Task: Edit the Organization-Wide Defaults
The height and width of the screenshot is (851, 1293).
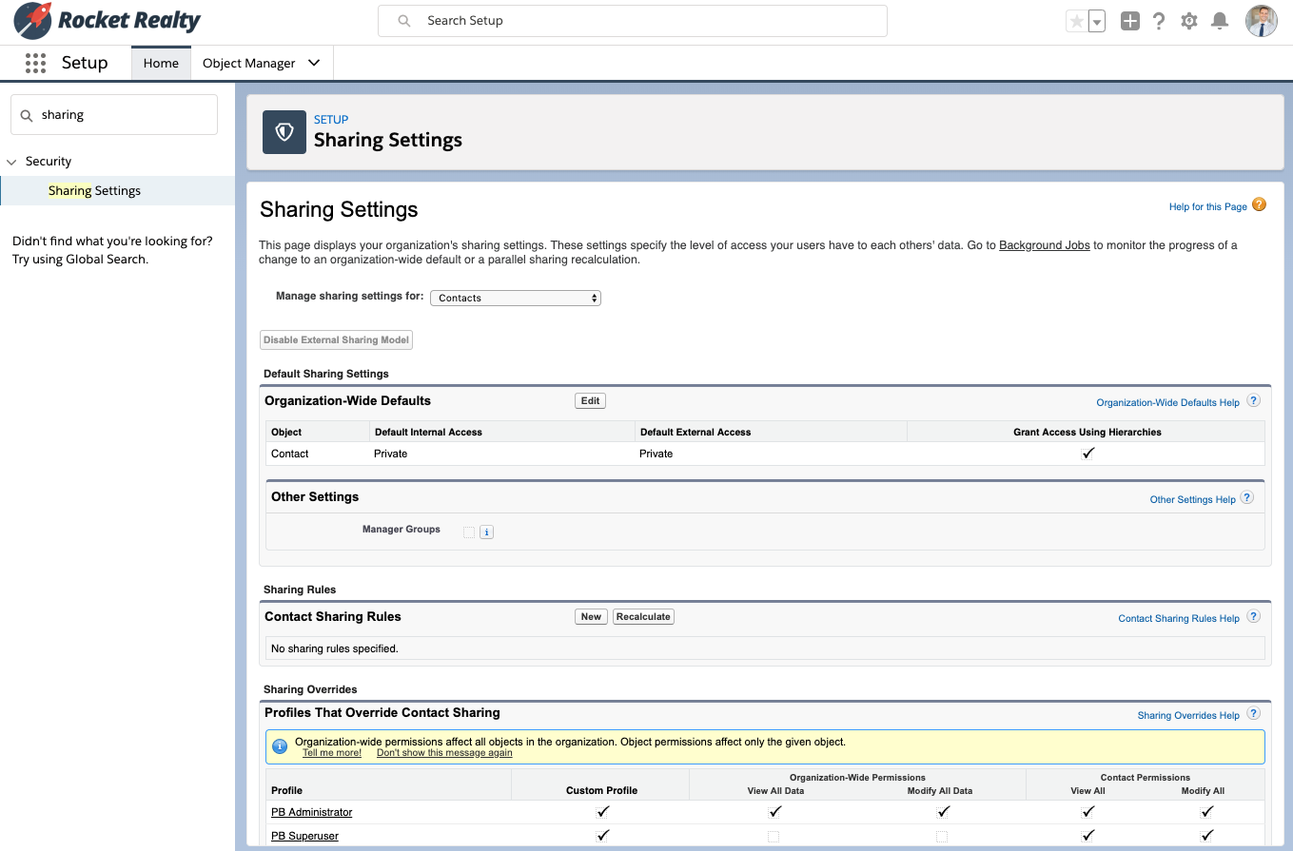Action: point(589,400)
